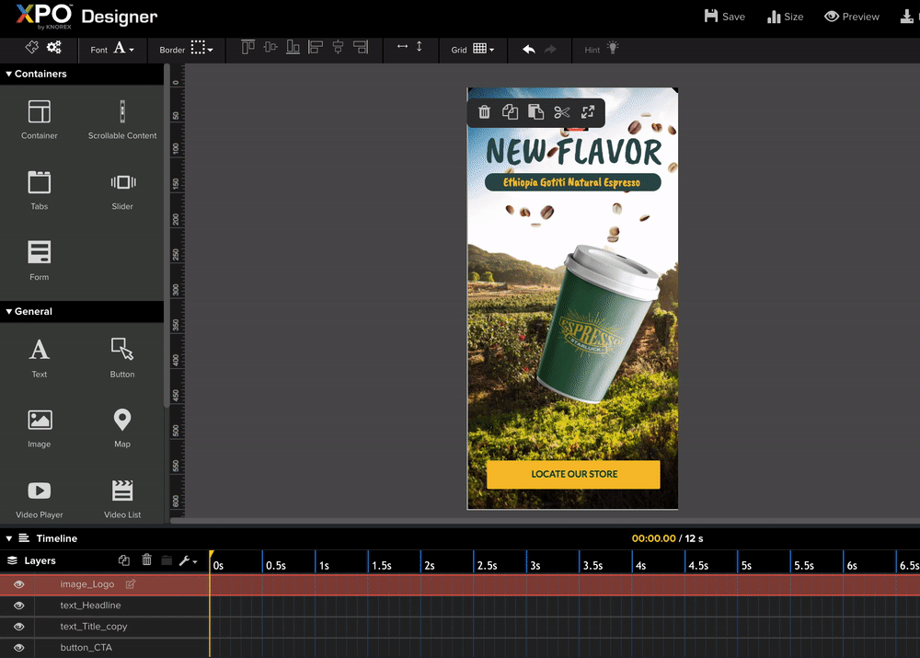Undo the last action
This screenshot has width=920, height=658.
529,50
